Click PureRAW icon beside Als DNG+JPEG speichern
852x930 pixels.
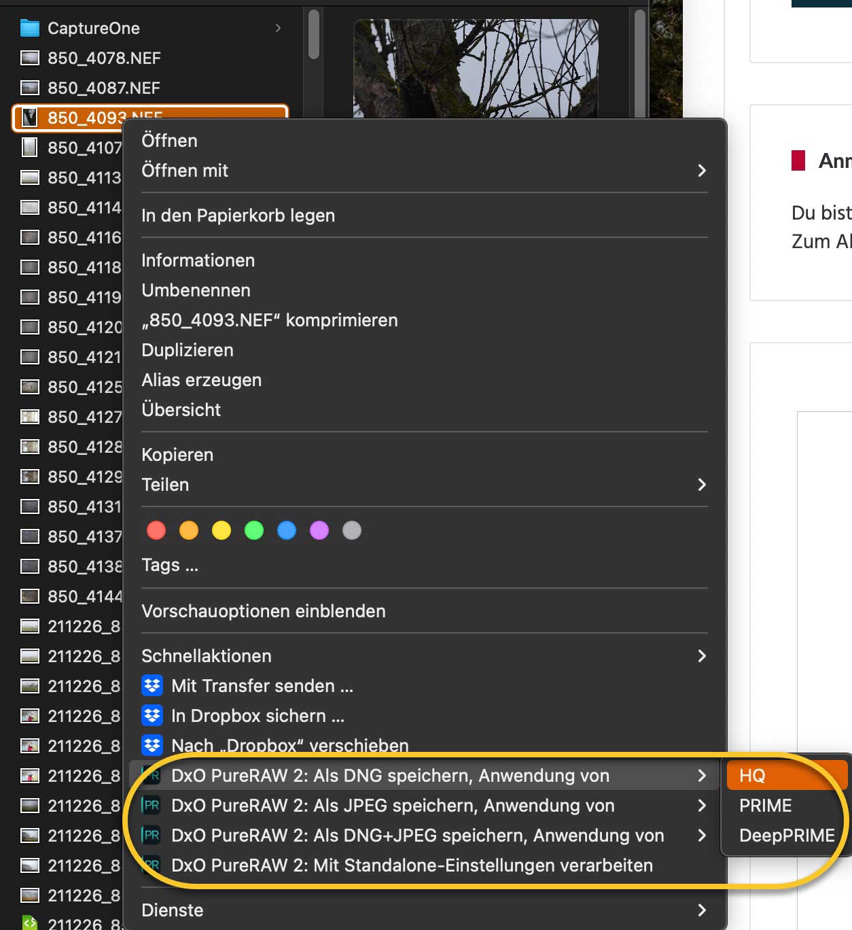[x=151, y=836]
